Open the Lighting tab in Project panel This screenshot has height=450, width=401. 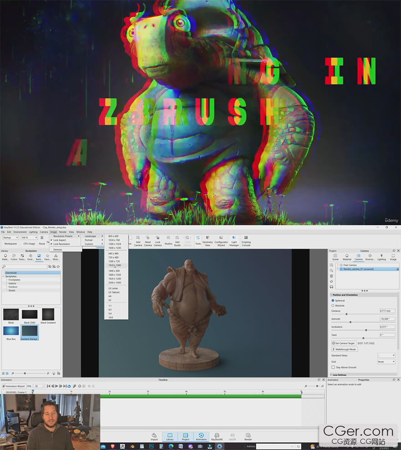[x=381, y=257]
